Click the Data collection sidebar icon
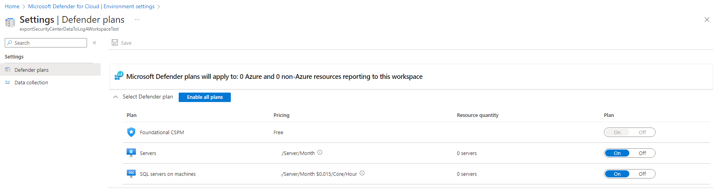 coord(7,82)
